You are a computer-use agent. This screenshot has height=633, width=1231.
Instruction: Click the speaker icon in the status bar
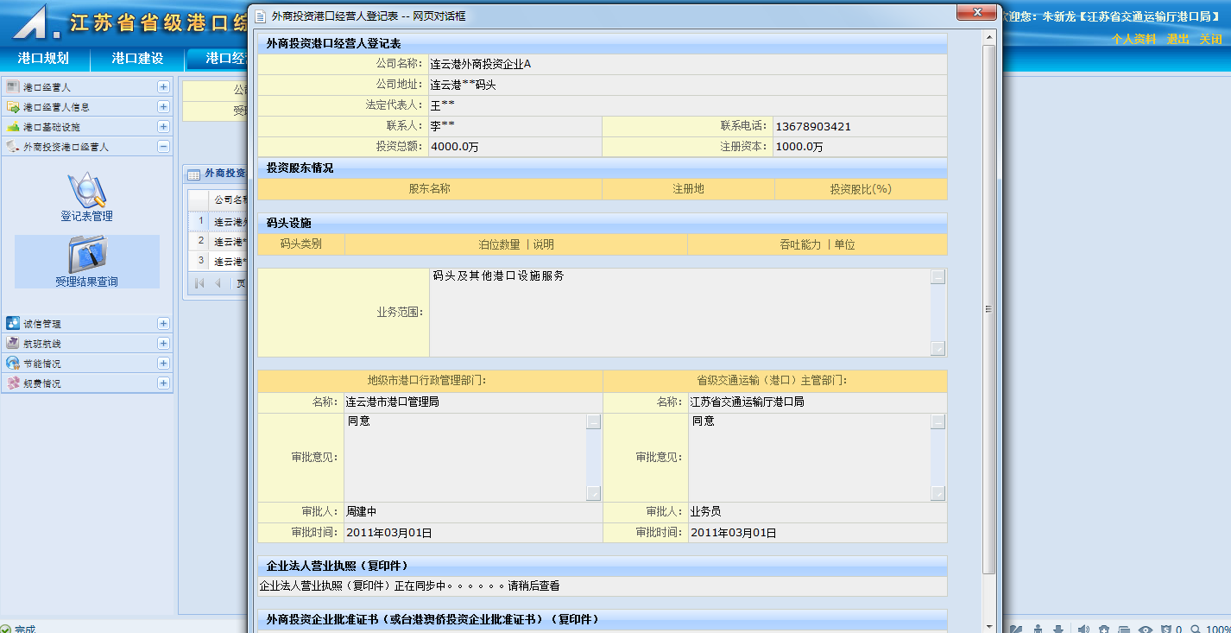(x=1083, y=629)
